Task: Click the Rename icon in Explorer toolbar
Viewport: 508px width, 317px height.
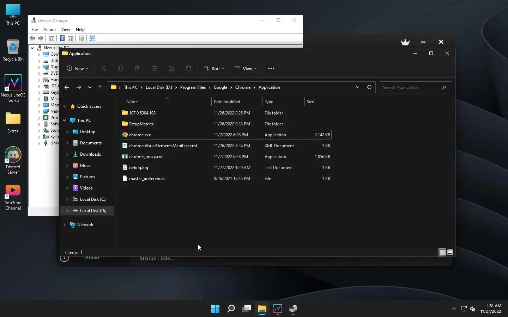Action: coord(154,69)
